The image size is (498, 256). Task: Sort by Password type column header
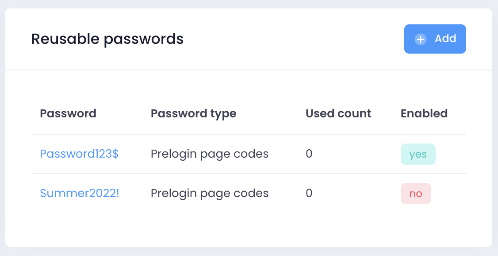[193, 113]
